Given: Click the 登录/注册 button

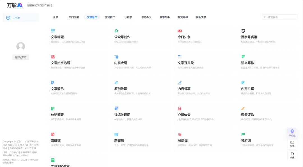Looking at the screenshot, I should (x=21, y=57).
